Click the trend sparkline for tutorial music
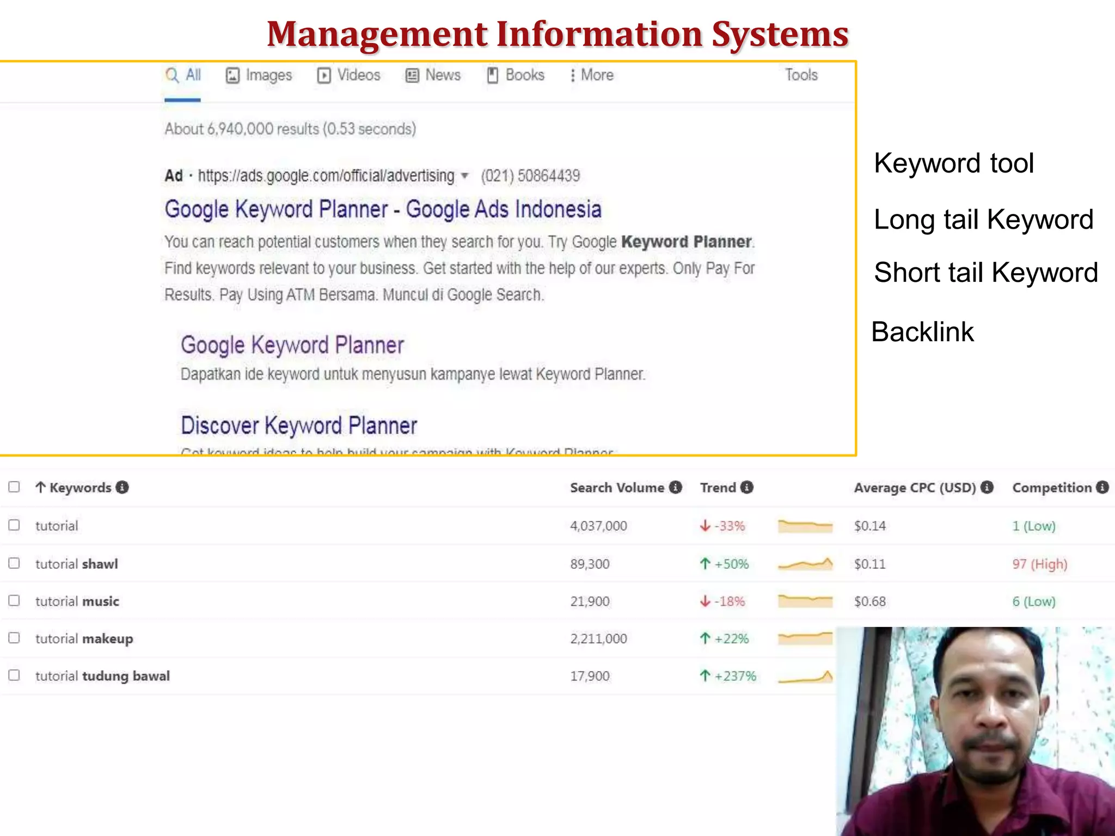 coord(805,601)
